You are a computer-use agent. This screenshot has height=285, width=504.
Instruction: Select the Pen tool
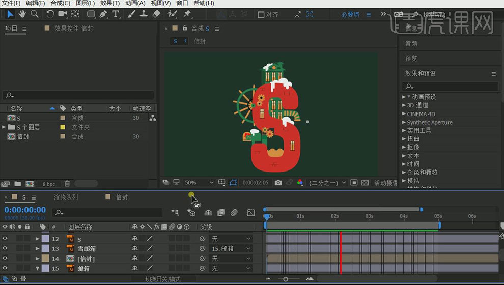[104, 14]
